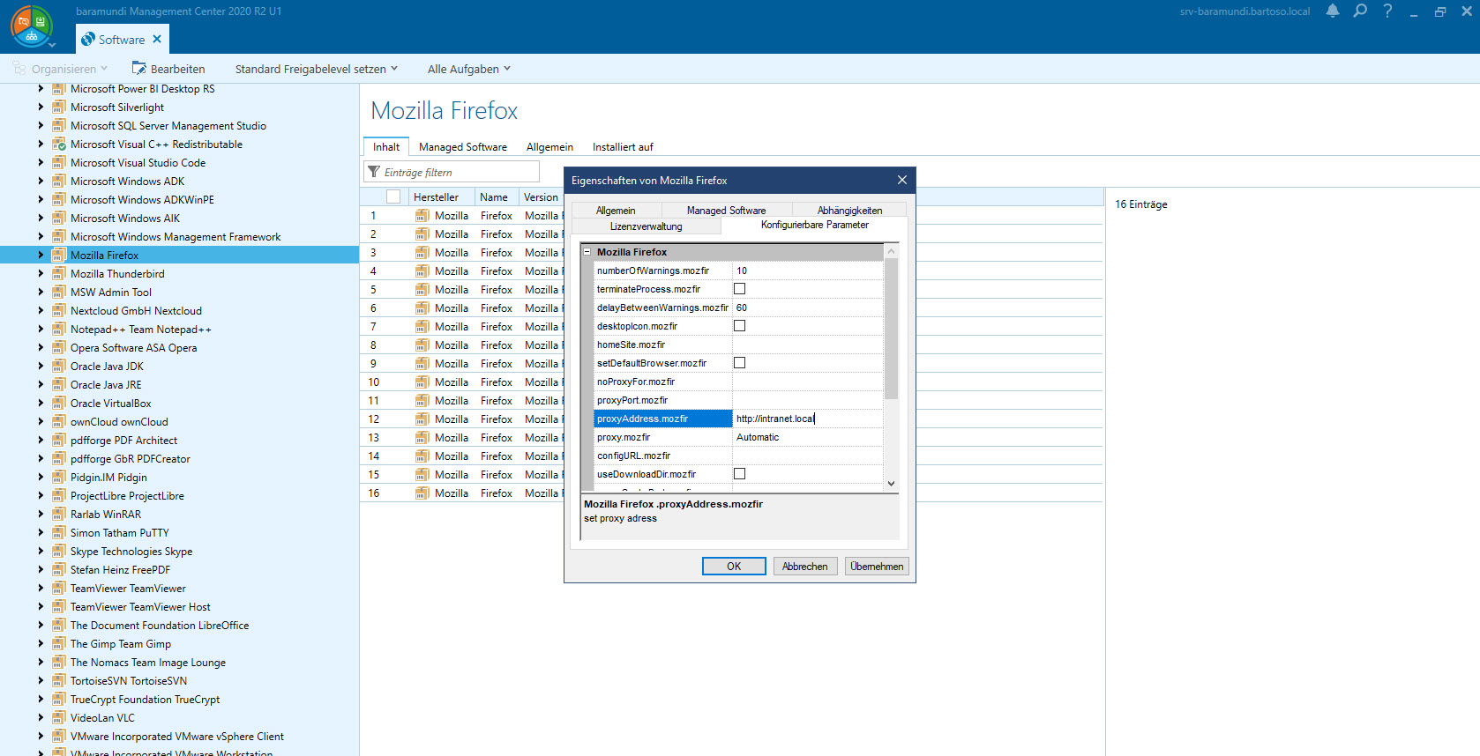
Task: Open the Abhängigkeiten tab in dialog
Action: pos(849,211)
